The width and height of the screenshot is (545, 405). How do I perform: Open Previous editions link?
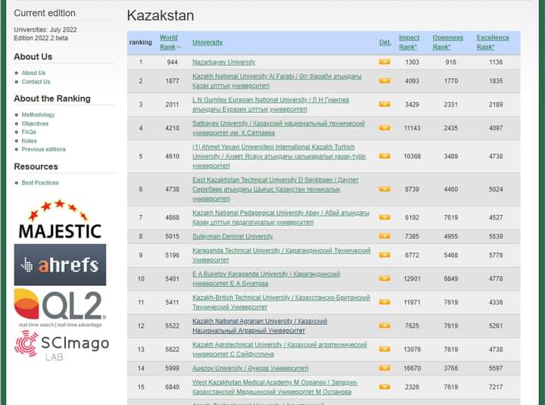(x=43, y=149)
